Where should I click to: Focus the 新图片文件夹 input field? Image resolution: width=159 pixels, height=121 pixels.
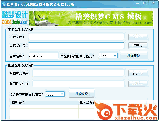78,84
